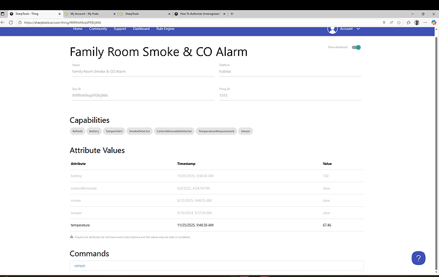The width and height of the screenshot is (439, 277).
Task: Click the Name input field
Action: click(141, 71)
